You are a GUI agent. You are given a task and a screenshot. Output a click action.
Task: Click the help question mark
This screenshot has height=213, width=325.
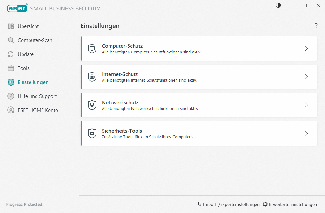[x=316, y=26]
